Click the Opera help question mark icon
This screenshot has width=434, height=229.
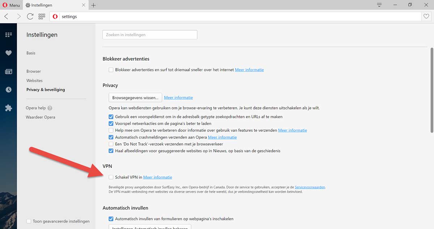coord(50,108)
